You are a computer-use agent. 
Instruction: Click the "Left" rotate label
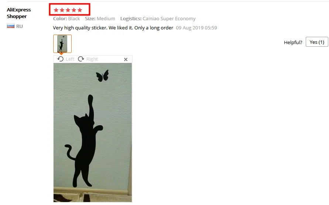coord(70,59)
